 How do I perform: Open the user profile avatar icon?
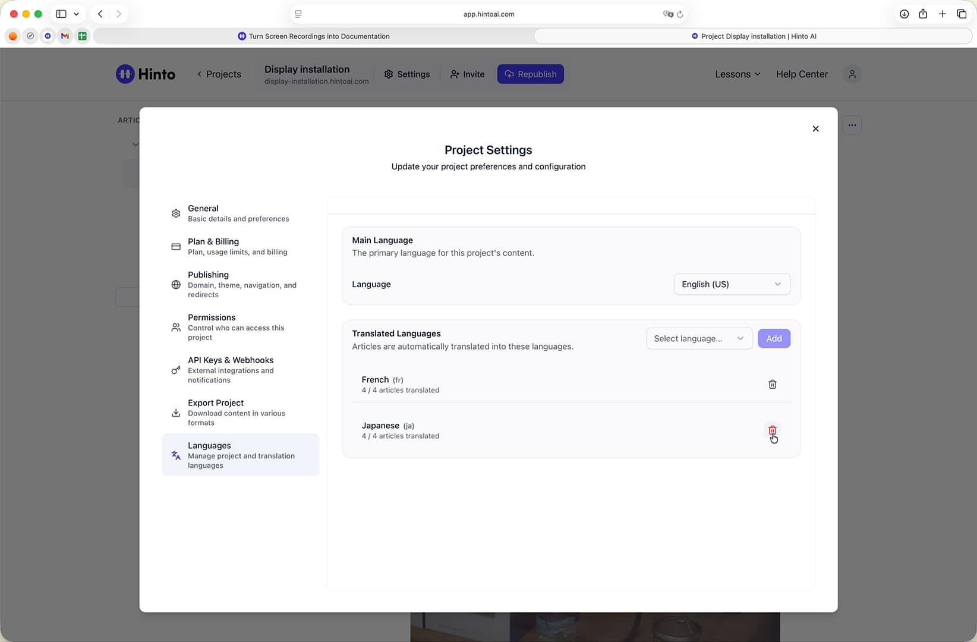[852, 74]
